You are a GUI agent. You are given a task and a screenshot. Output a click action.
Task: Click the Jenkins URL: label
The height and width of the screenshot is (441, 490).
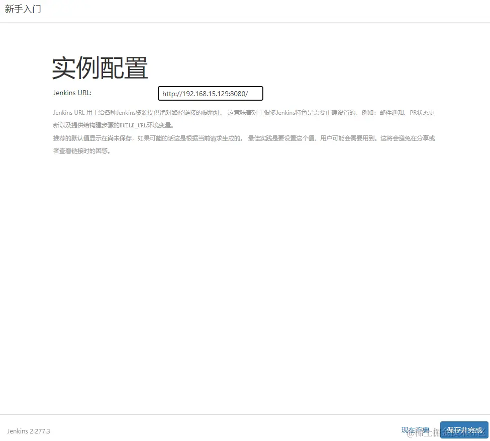tap(72, 93)
